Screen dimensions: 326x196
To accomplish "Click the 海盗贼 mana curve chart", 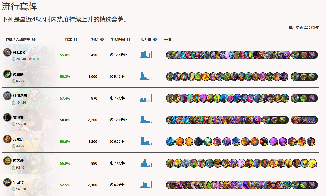I will tap(146, 76).
